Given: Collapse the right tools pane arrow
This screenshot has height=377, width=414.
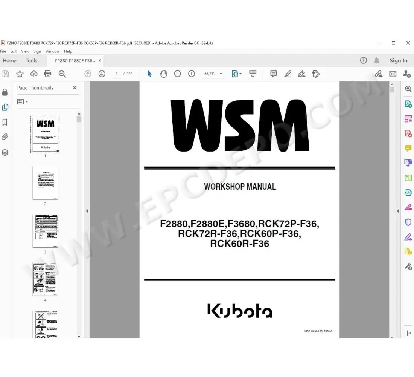Looking at the screenshot, I should 398,211.
